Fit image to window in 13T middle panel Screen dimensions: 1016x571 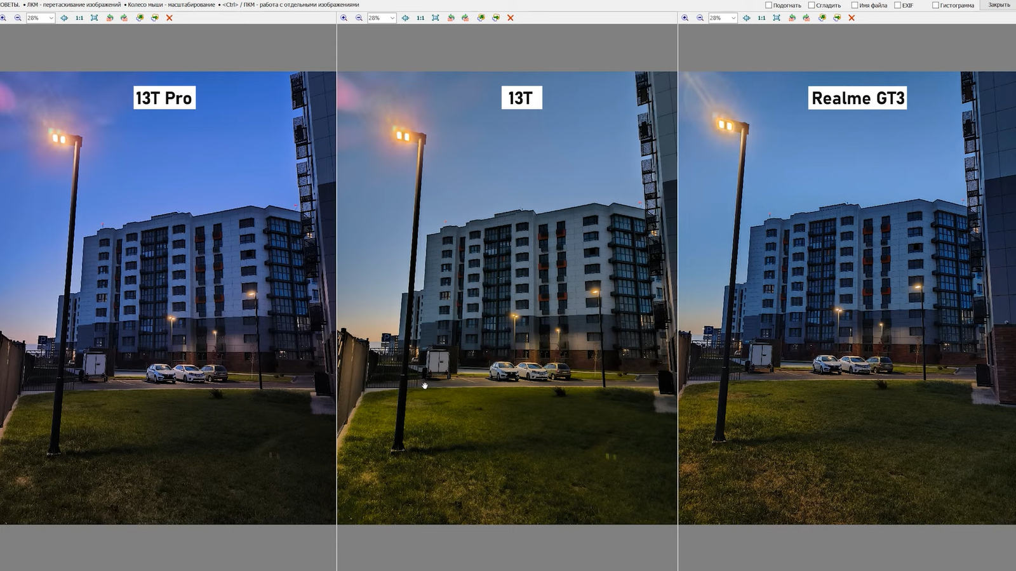[435, 18]
